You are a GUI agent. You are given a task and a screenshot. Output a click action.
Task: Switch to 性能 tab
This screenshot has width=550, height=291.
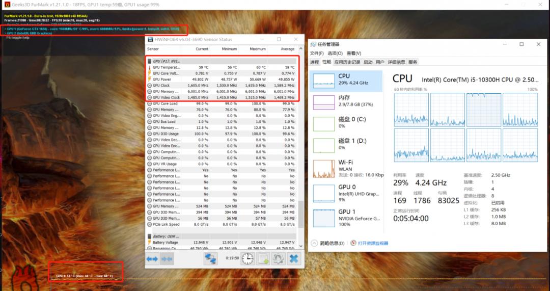(x=326, y=62)
